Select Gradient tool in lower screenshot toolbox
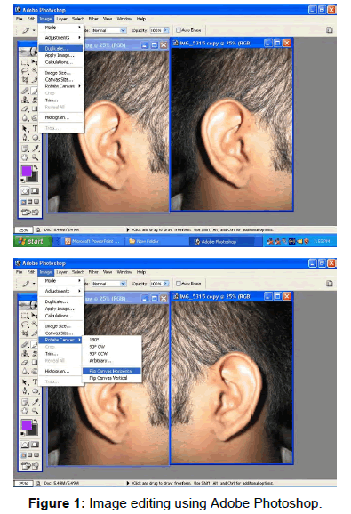351x514 pixels. [35, 362]
